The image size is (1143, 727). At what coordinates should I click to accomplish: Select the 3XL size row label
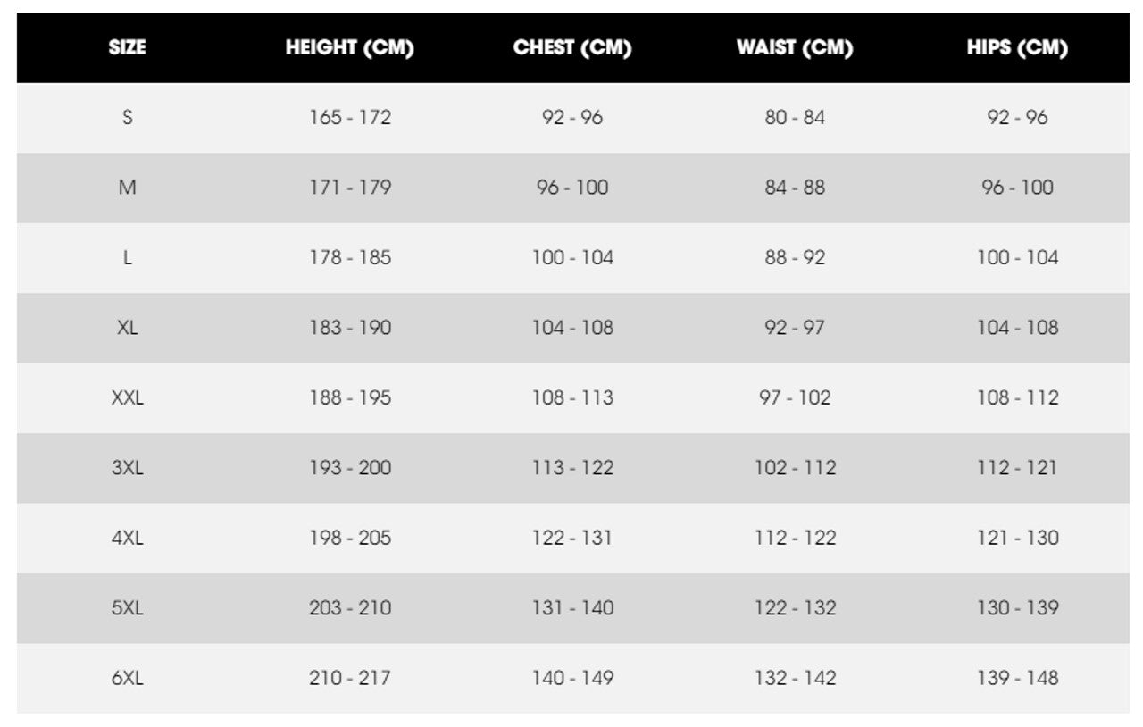coord(127,468)
